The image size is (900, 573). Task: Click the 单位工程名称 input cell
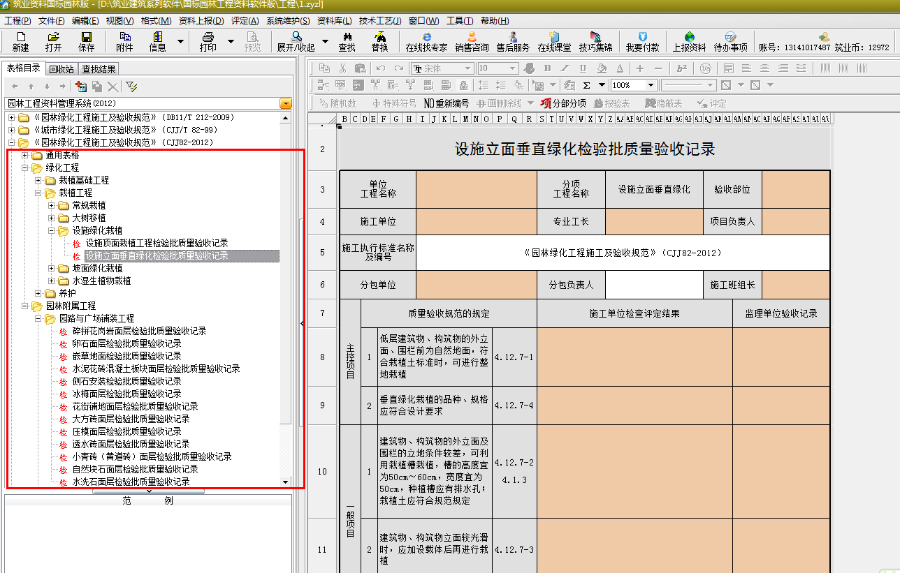tap(476, 189)
